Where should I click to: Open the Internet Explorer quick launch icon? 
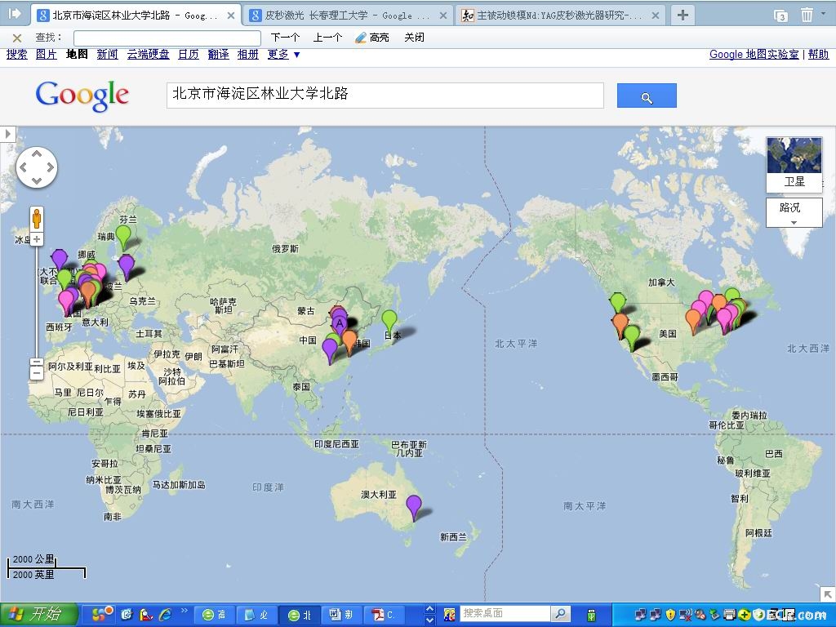(165, 615)
